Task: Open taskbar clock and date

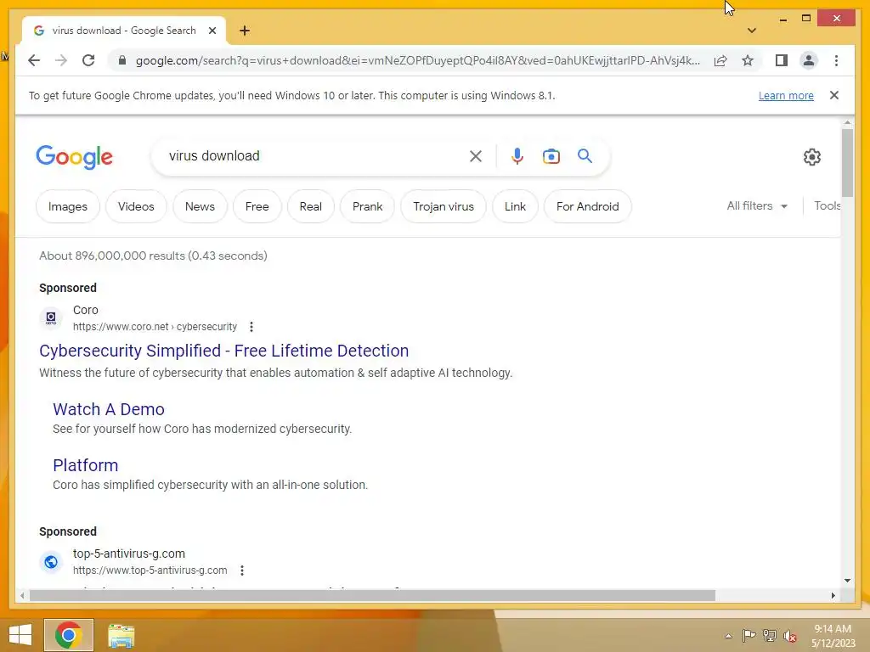Action: click(833, 636)
